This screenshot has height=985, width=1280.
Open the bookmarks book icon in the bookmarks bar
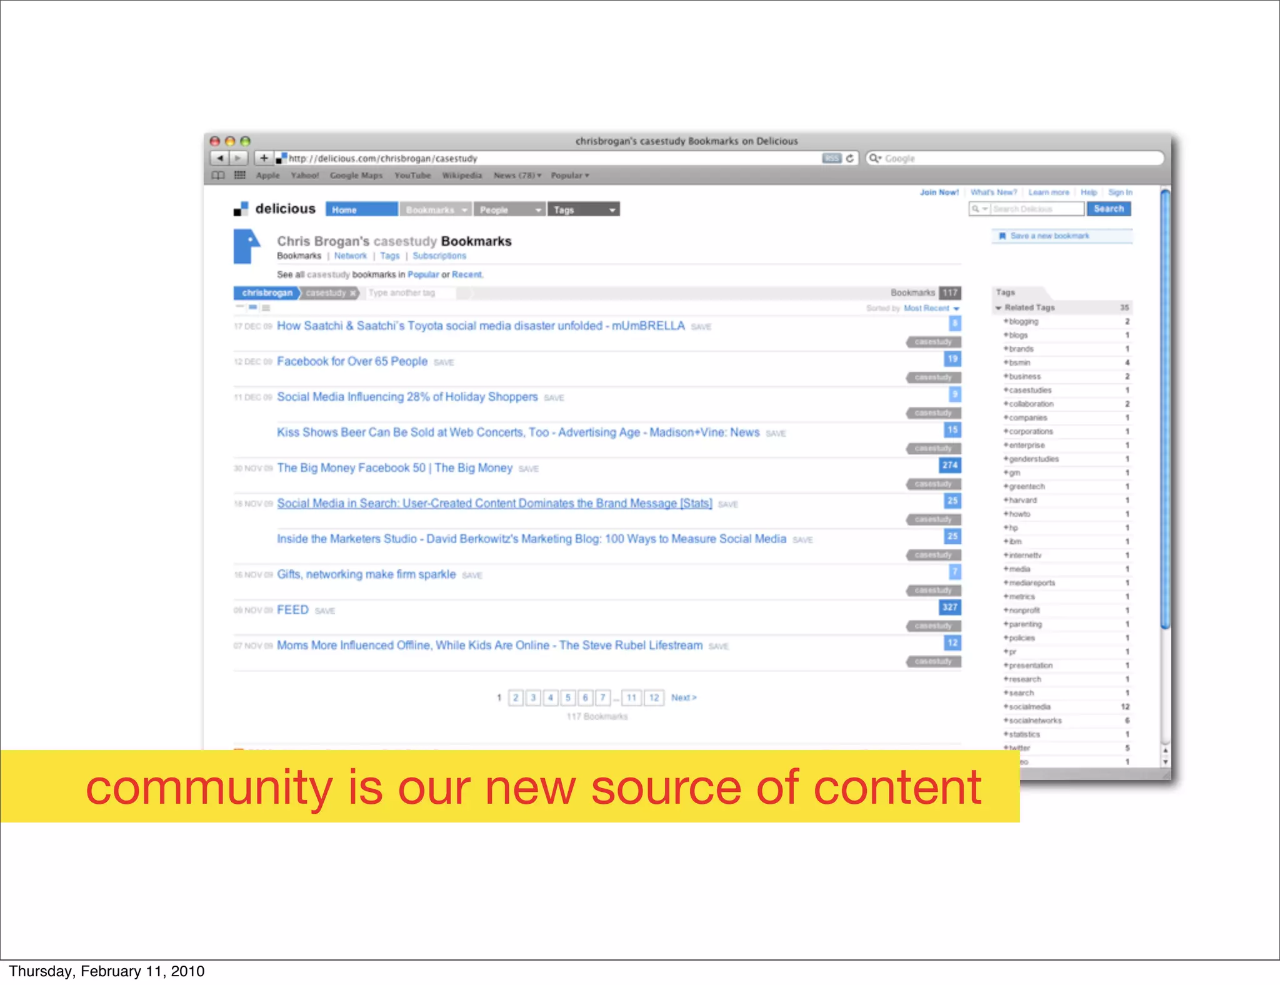click(217, 176)
